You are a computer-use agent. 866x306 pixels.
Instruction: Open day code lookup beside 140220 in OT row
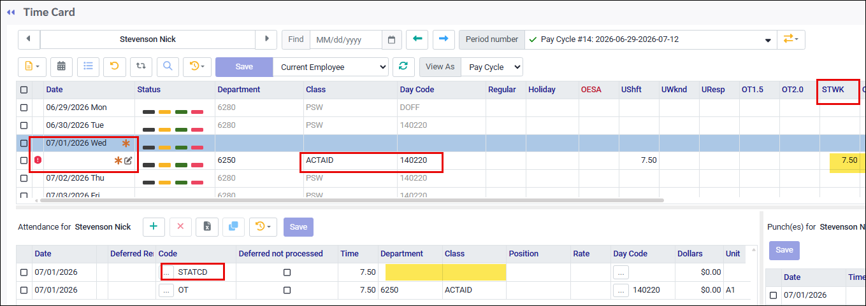click(621, 290)
